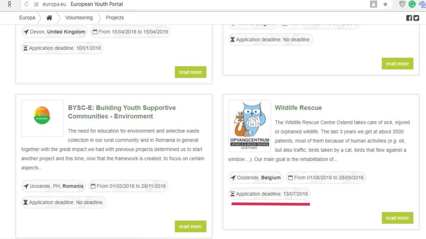Click read more for Wildlife Rescue
This screenshot has height=239, width=426.
397,218
